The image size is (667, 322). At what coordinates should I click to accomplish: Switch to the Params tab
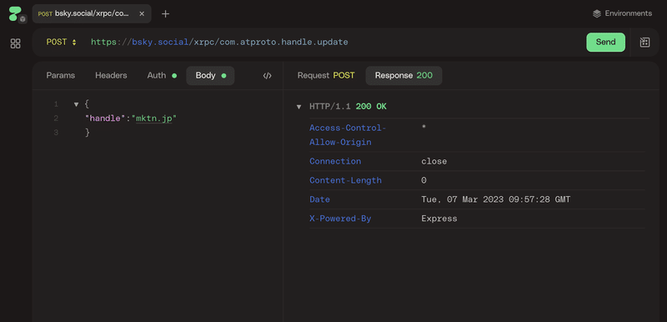(x=60, y=76)
